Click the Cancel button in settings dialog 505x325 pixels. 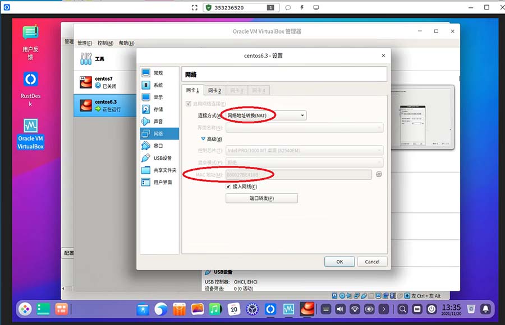pos(372,262)
